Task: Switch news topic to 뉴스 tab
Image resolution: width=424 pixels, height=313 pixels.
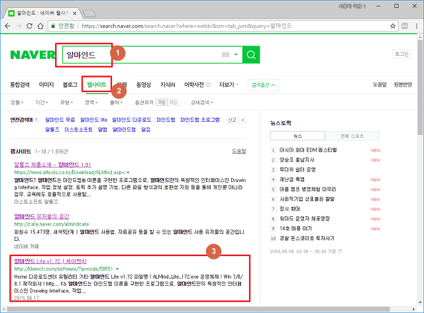Action: click(x=297, y=136)
